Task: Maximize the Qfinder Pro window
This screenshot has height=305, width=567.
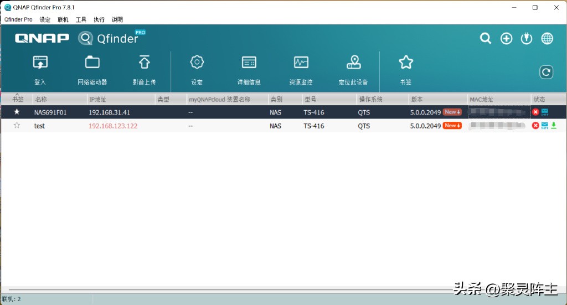Action: [535, 7]
